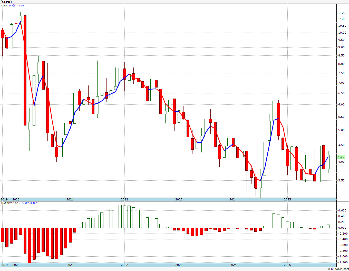
Task: Click the 2024 marker on price timeline
Action: coord(233,199)
